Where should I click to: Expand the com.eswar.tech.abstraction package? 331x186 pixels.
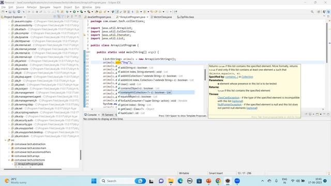click(9, 144)
